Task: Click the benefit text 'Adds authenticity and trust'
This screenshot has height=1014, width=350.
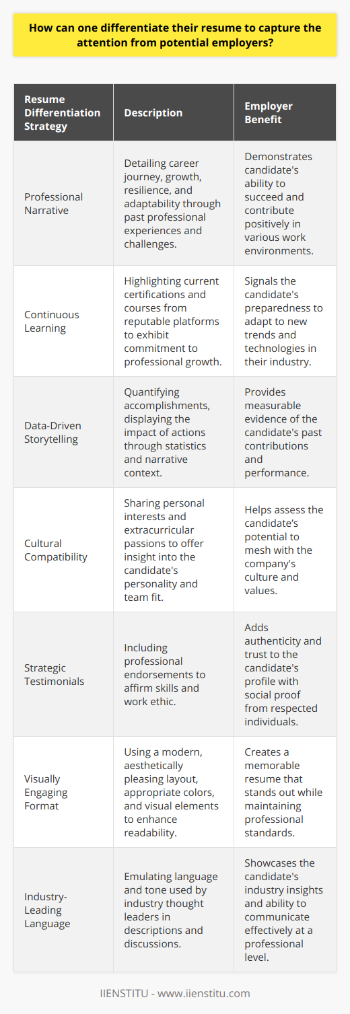Action: click(x=279, y=674)
